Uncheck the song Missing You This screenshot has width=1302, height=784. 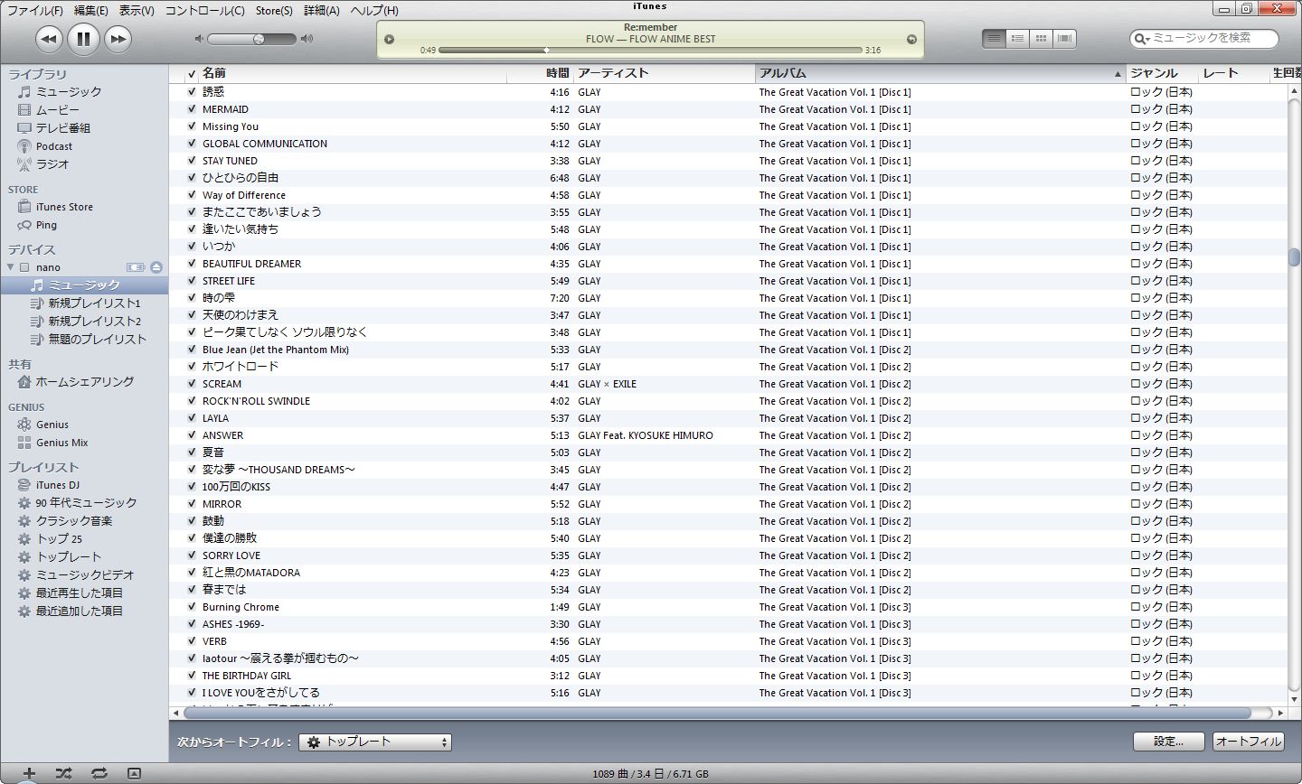pyautogui.click(x=192, y=126)
